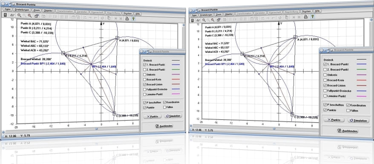Enable 2. Brocard-Punkt checkbox in left panel
Viewport: 374px width, 164px height.
[145, 69]
